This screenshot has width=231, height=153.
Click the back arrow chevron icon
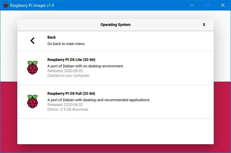(33, 41)
